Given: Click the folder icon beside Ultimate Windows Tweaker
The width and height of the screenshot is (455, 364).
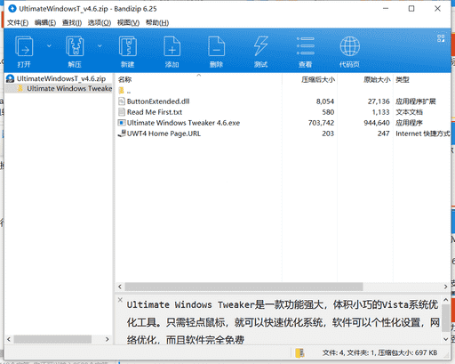Looking at the screenshot, I should (x=20, y=88).
